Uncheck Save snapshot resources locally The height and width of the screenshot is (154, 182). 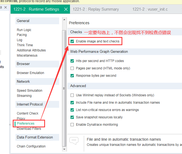click(72, 117)
